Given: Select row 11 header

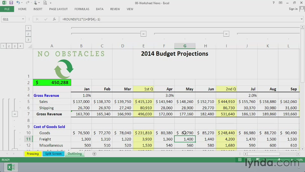Looking at the screenshot, I should pos(28,139).
